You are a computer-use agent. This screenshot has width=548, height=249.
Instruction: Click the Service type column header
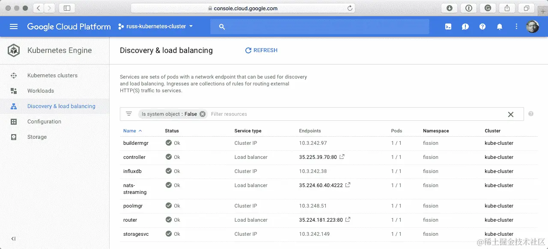248,131
